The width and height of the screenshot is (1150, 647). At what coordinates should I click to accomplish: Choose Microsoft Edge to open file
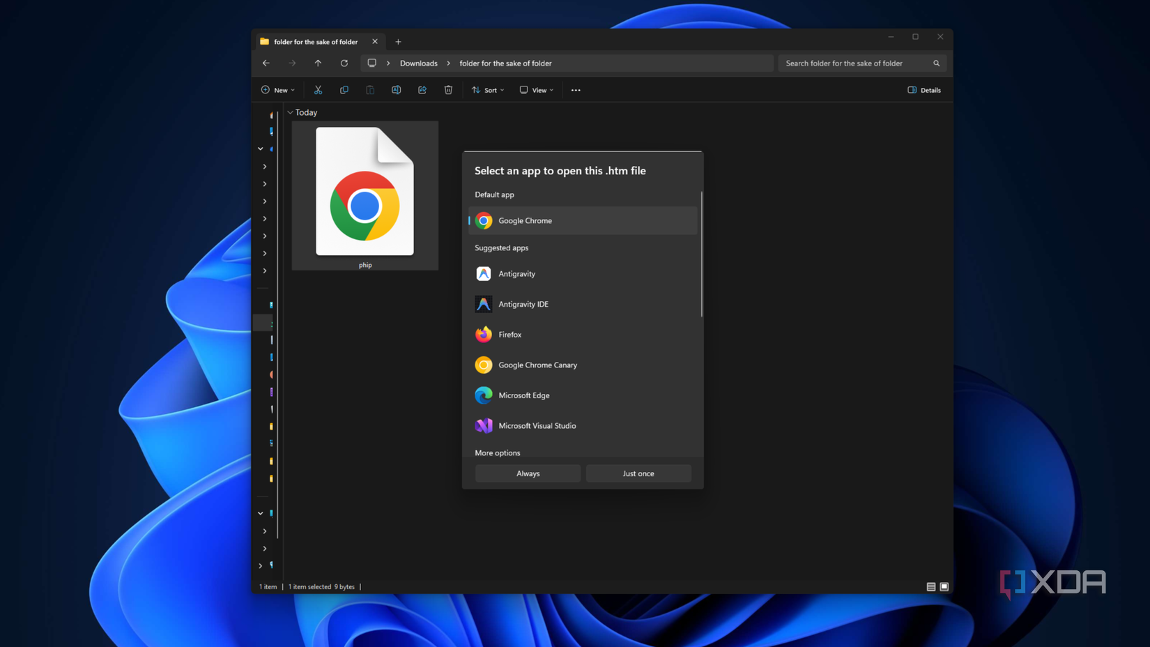(583, 395)
